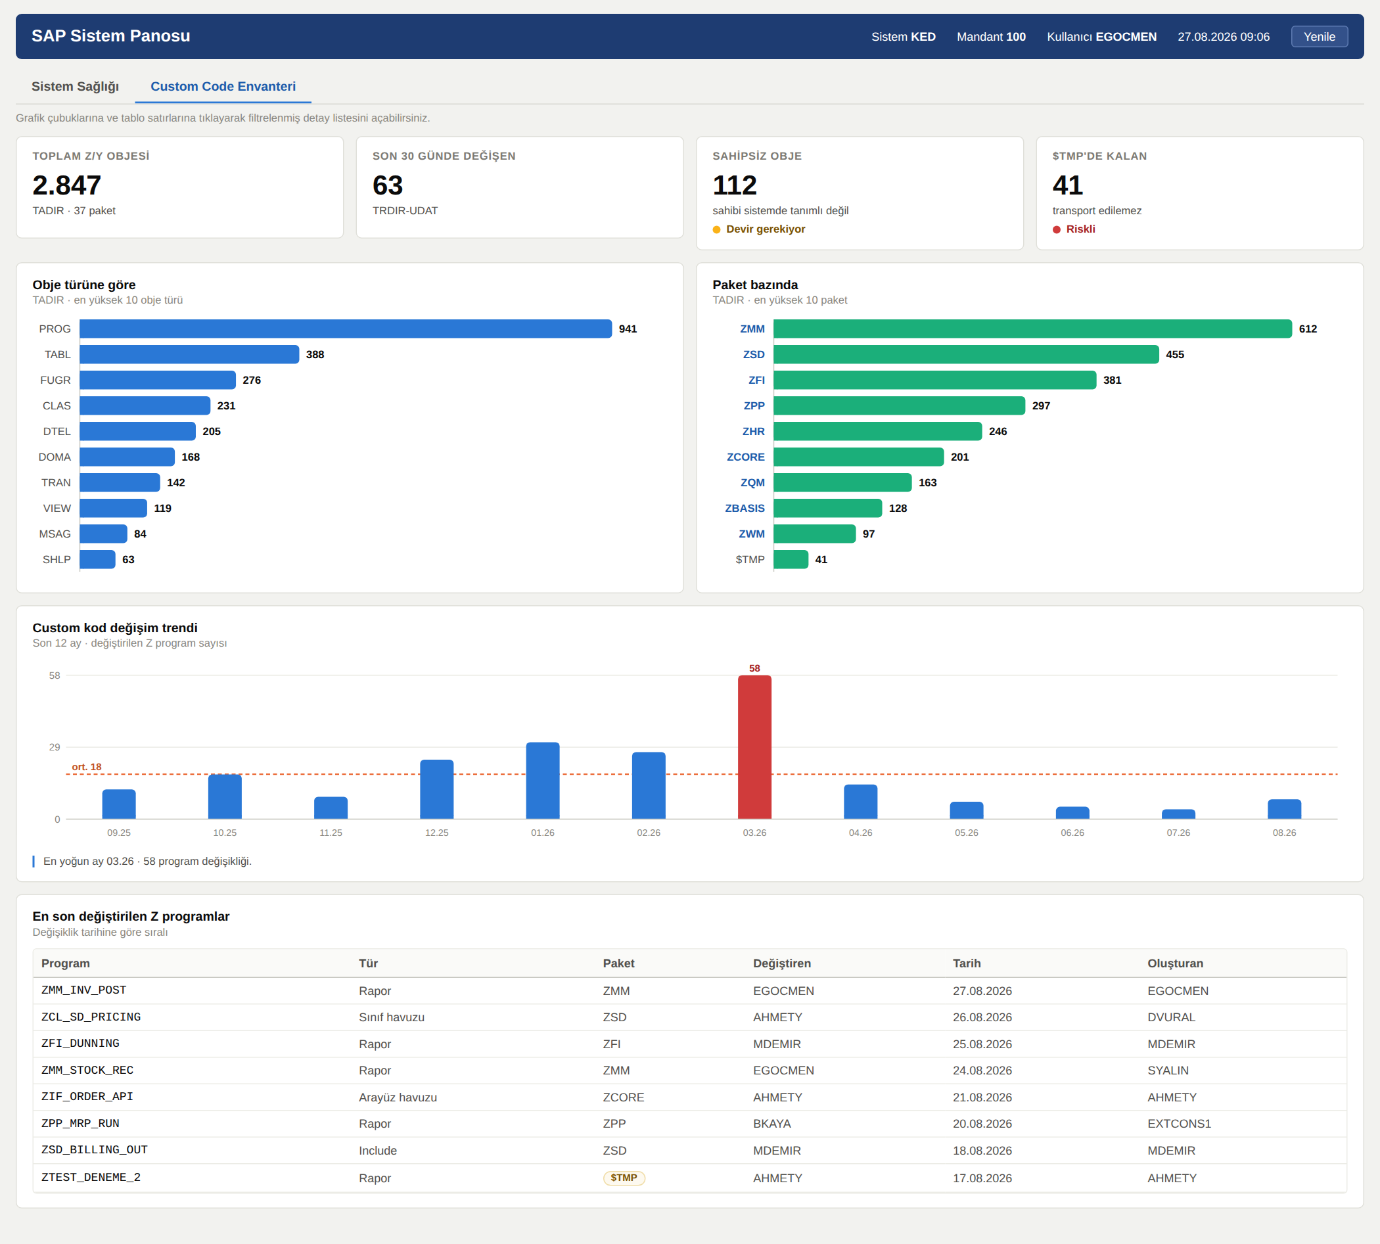Select the ZIF_ORDER_API program row

pyautogui.click(x=689, y=1097)
